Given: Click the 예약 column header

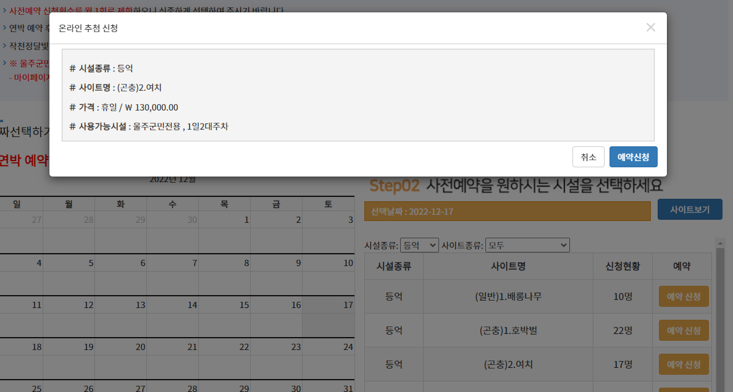Looking at the screenshot, I should [682, 266].
